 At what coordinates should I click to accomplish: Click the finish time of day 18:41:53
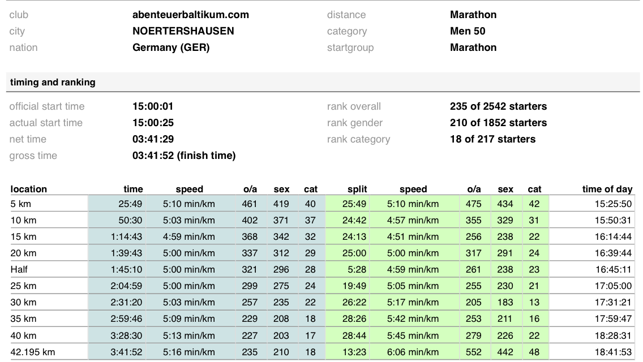click(612, 352)
